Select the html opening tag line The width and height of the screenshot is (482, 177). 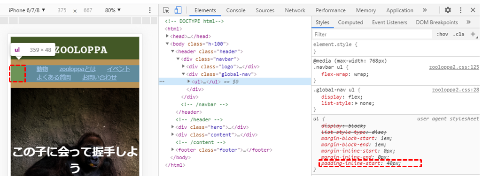pyautogui.click(x=174, y=29)
